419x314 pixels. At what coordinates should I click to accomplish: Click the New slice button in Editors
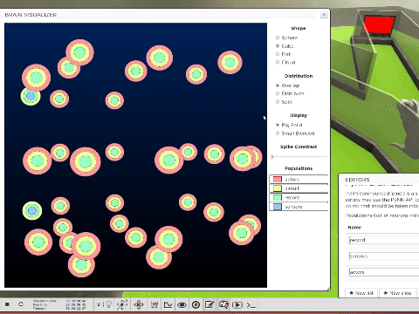[397, 293]
